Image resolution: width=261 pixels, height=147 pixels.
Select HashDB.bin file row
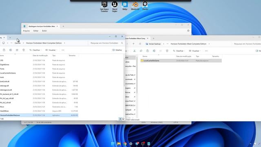39,111
